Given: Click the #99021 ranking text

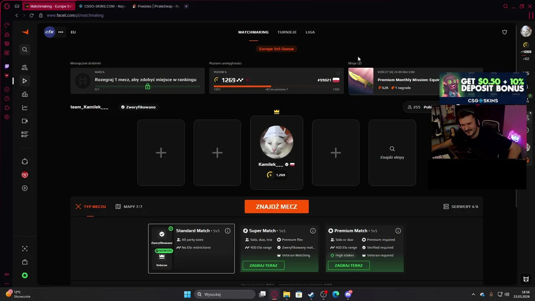Looking at the screenshot, I should [324, 80].
